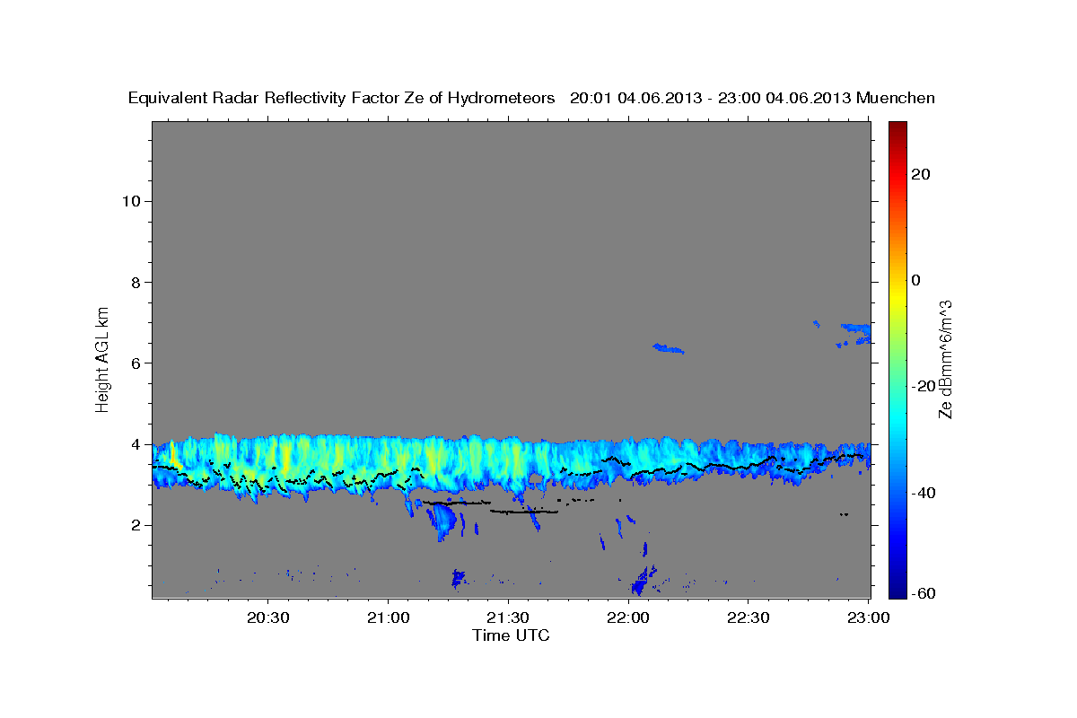The image size is (1077, 718).
Task: Click the low blue echo near 22:00
Action: pyautogui.click(x=644, y=580)
